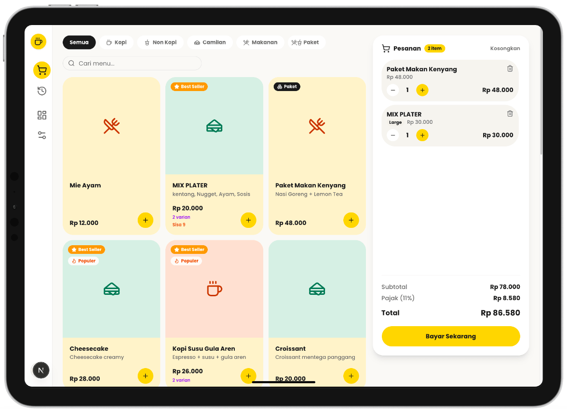567x409 pixels.
Task: Click the Rp 12.000 price on Mie Ayam
Action: click(84, 223)
